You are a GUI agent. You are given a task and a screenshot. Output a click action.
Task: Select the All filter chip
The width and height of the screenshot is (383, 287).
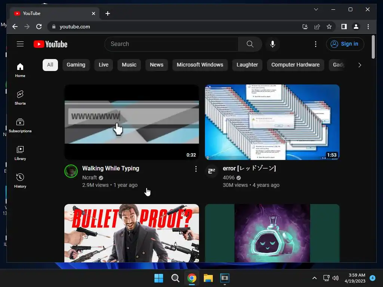pyautogui.click(x=50, y=65)
